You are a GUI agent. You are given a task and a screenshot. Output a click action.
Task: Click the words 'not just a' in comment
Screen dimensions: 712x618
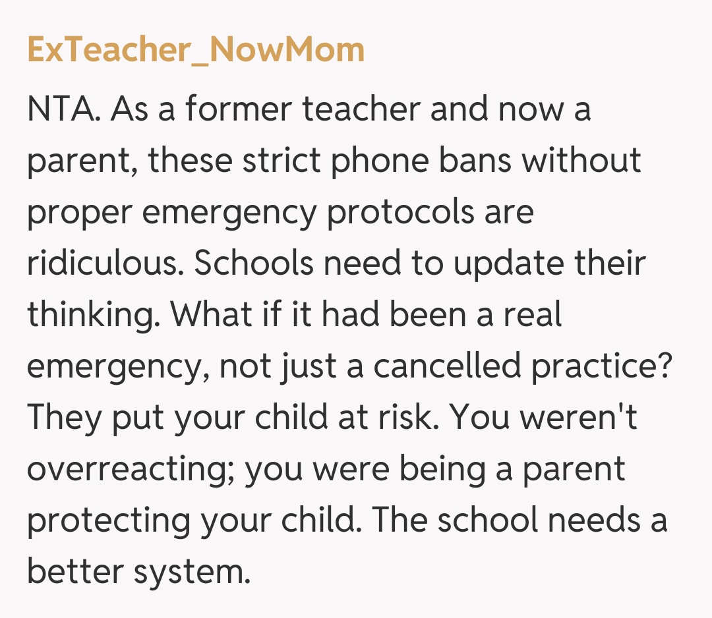coord(291,365)
